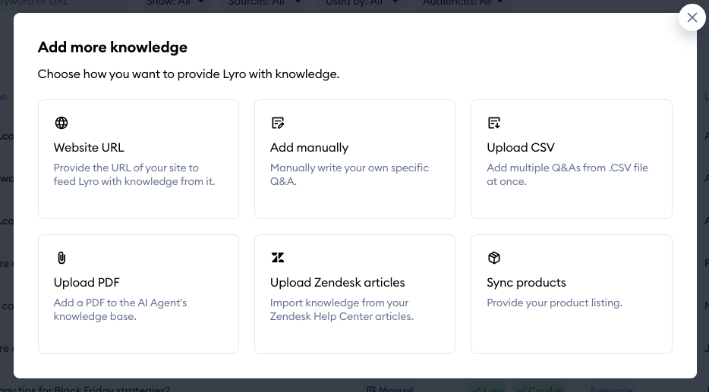Click the globe icon for Website URL
The image size is (709, 392).
click(x=61, y=123)
